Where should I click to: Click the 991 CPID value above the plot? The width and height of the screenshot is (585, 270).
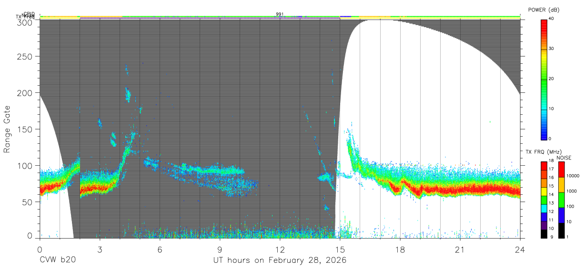pyautogui.click(x=280, y=14)
